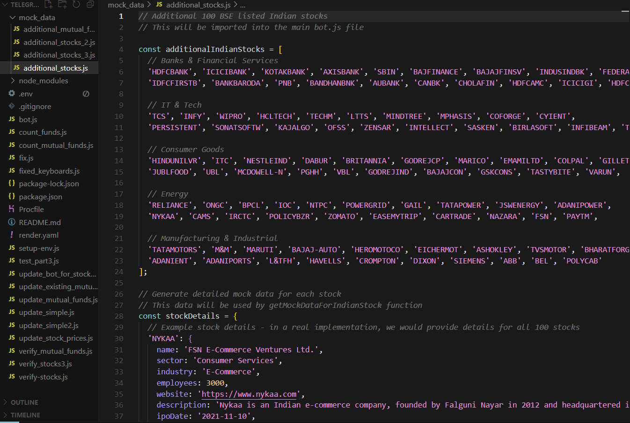Image resolution: width=630 pixels, height=423 pixels.
Task: Click the 'RELIANCE' string on line 18
Action: click(x=170, y=205)
